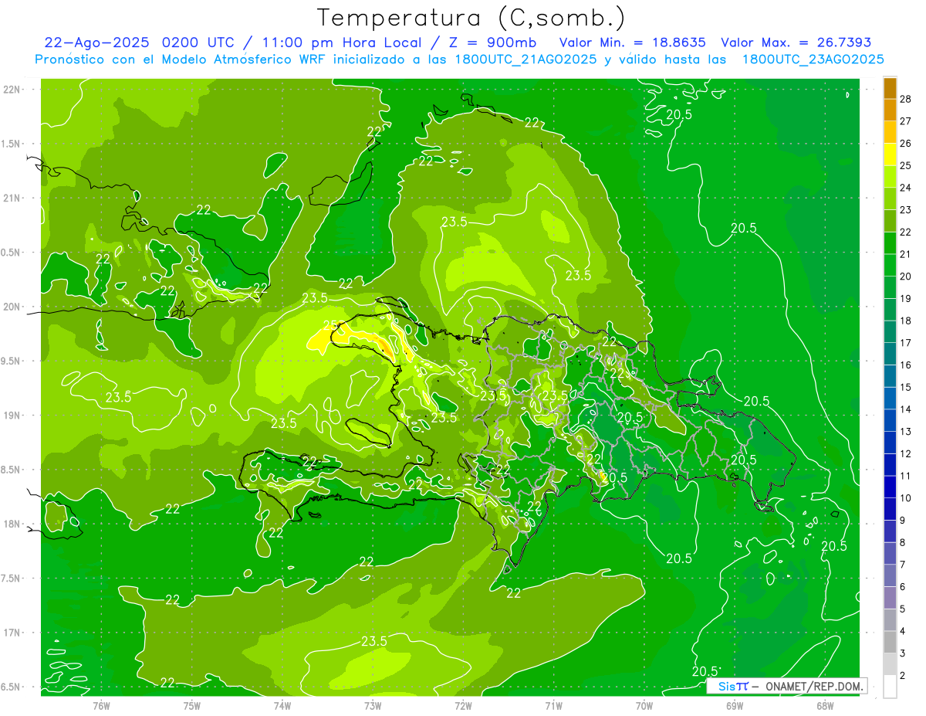Click the legend scale value 18
Viewport: 926px width, 716px height.
pyautogui.click(x=905, y=321)
